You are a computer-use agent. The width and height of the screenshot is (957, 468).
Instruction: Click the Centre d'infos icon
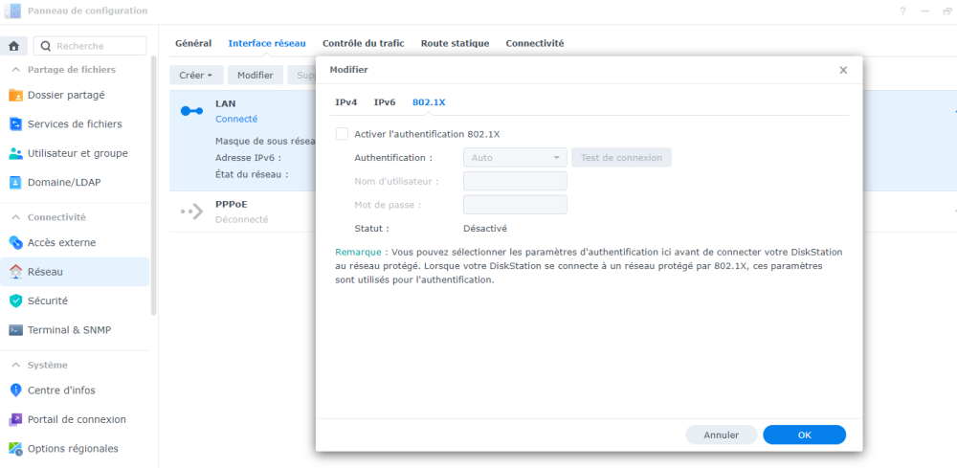(x=15, y=390)
